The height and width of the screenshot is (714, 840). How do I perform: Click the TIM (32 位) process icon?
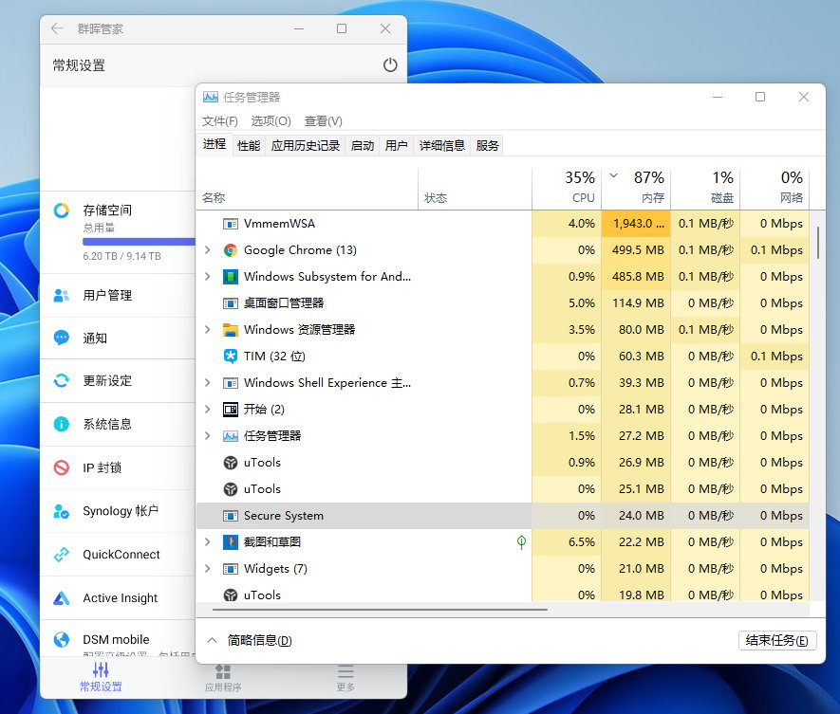tap(230, 357)
